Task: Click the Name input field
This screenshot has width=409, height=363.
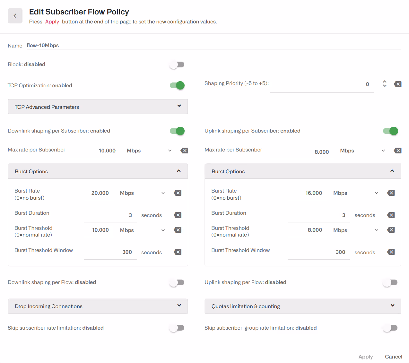Action: [x=212, y=45]
